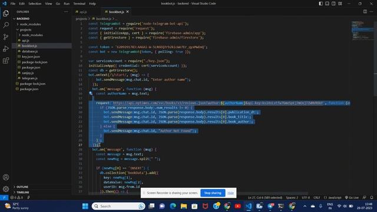Open File Explorer from taskbar

(184, 206)
